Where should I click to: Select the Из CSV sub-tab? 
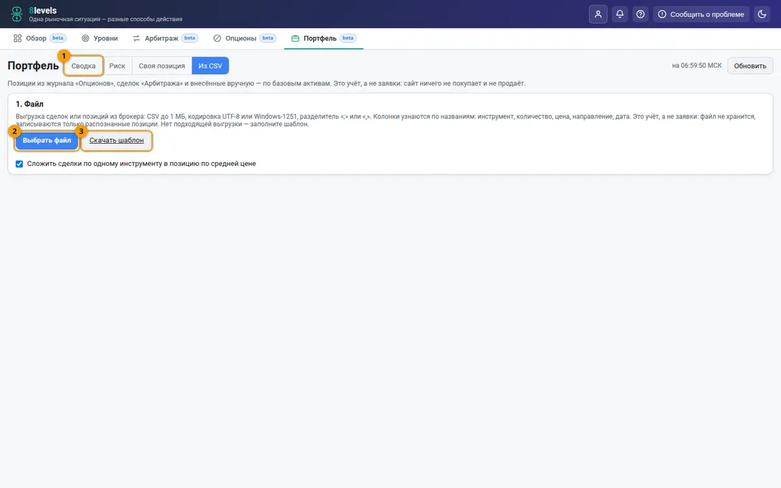click(210, 66)
